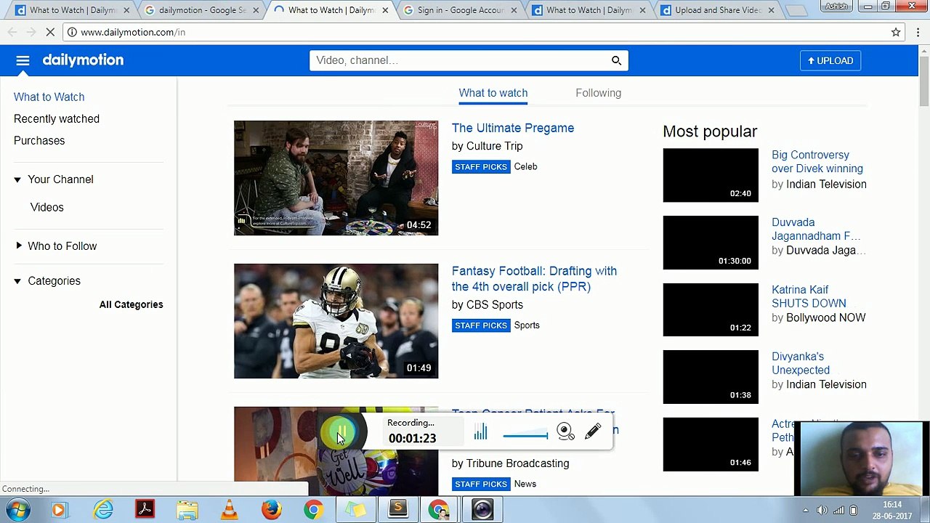Open CBS Sports channel link

click(x=494, y=305)
